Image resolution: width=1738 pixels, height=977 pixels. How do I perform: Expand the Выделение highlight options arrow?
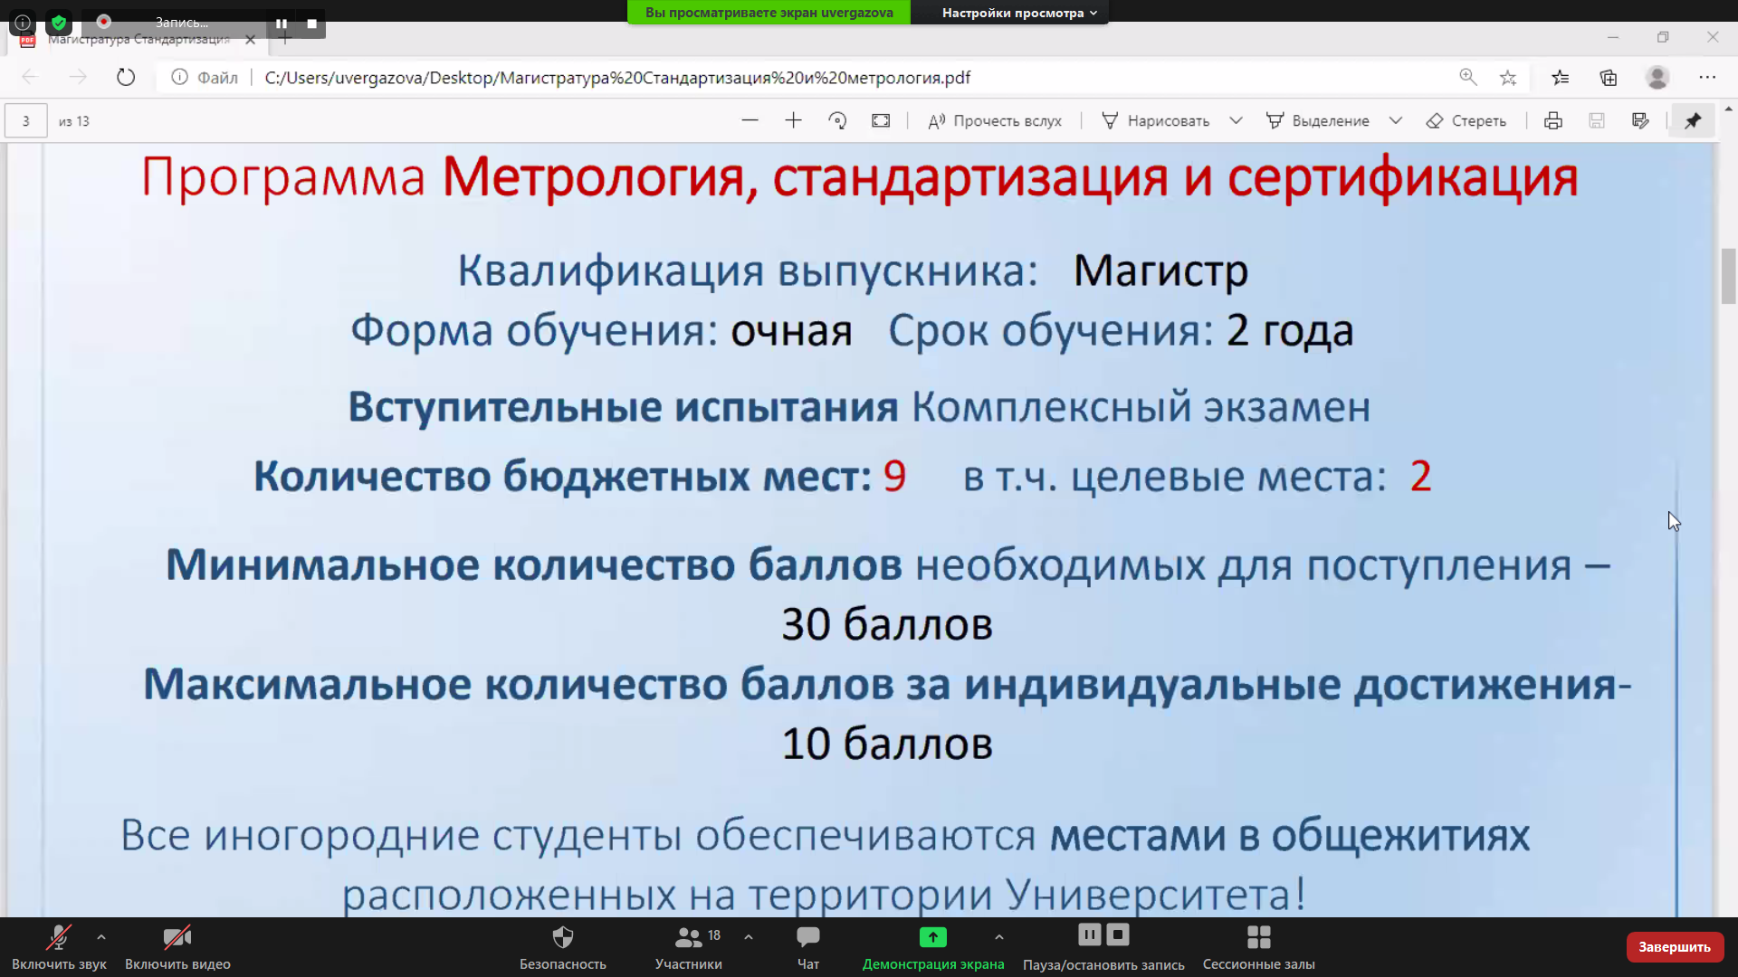coord(1395,120)
